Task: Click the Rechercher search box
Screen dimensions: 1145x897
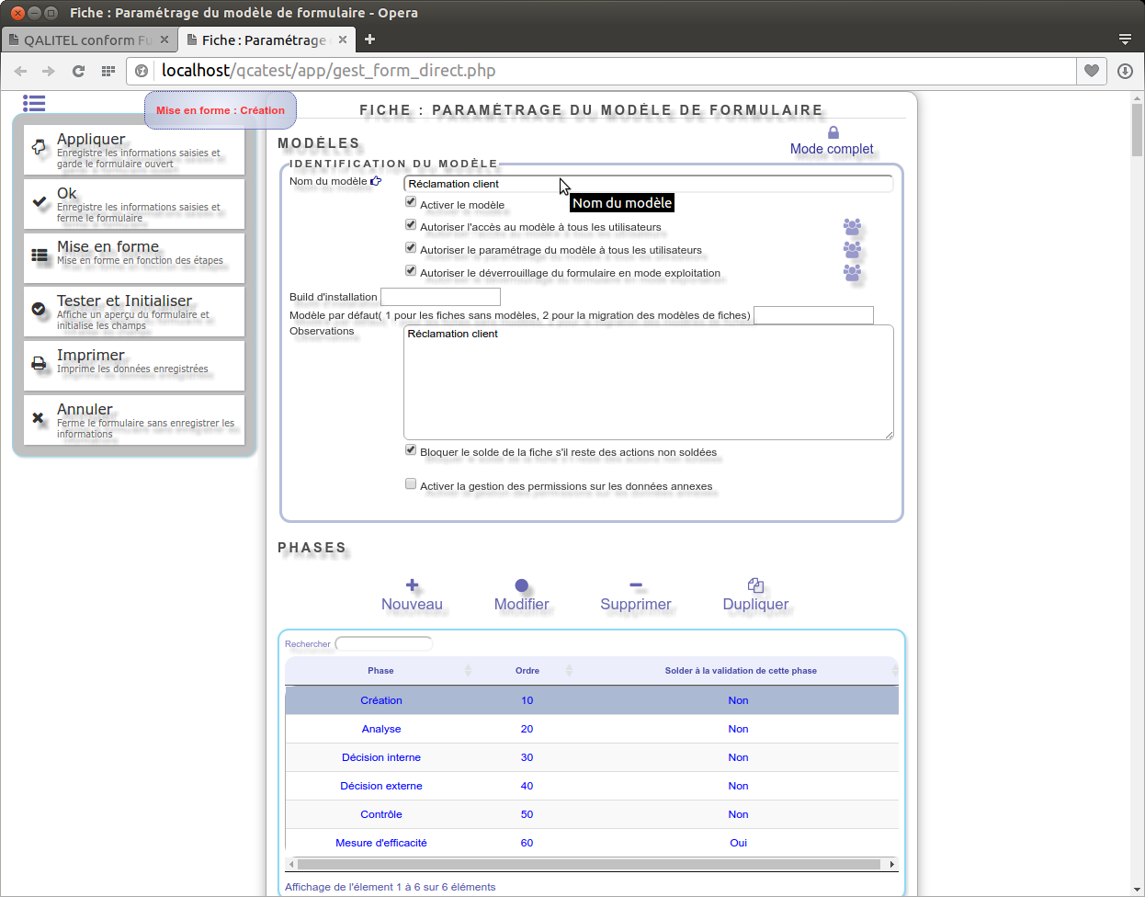Action: [384, 643]
